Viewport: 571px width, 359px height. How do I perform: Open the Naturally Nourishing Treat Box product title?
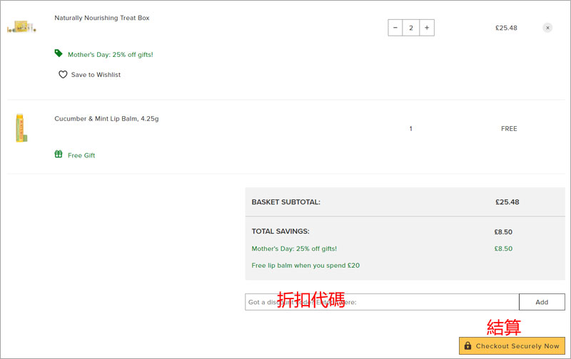tap(102, 18)
